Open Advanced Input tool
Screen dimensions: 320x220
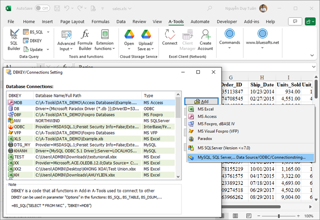(66, 40)
